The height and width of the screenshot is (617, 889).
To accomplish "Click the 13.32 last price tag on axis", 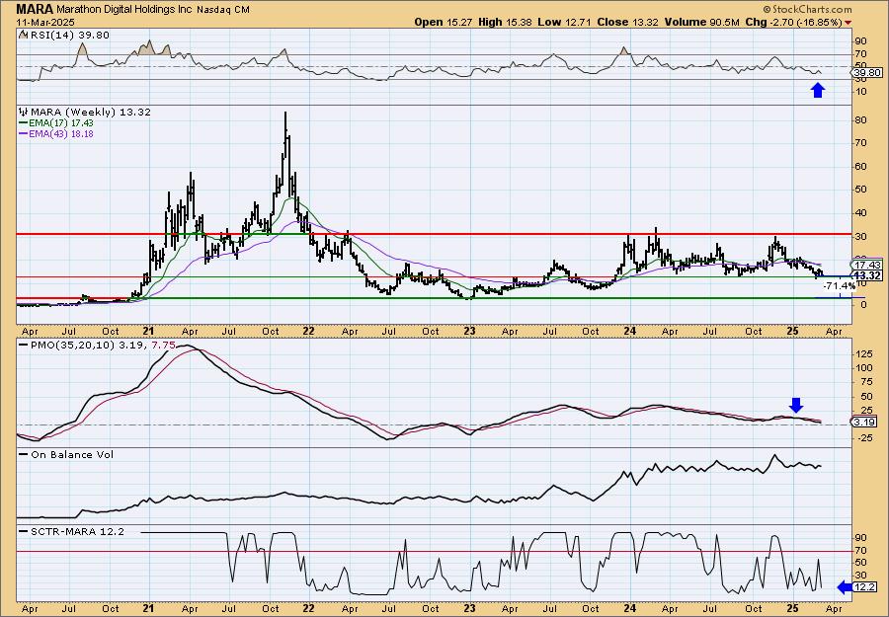I will coord(867,275).
